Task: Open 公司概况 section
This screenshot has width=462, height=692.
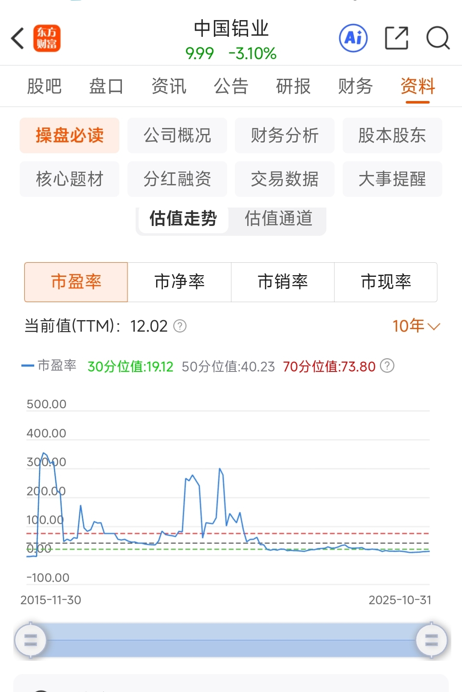Action: click(177, 135)
